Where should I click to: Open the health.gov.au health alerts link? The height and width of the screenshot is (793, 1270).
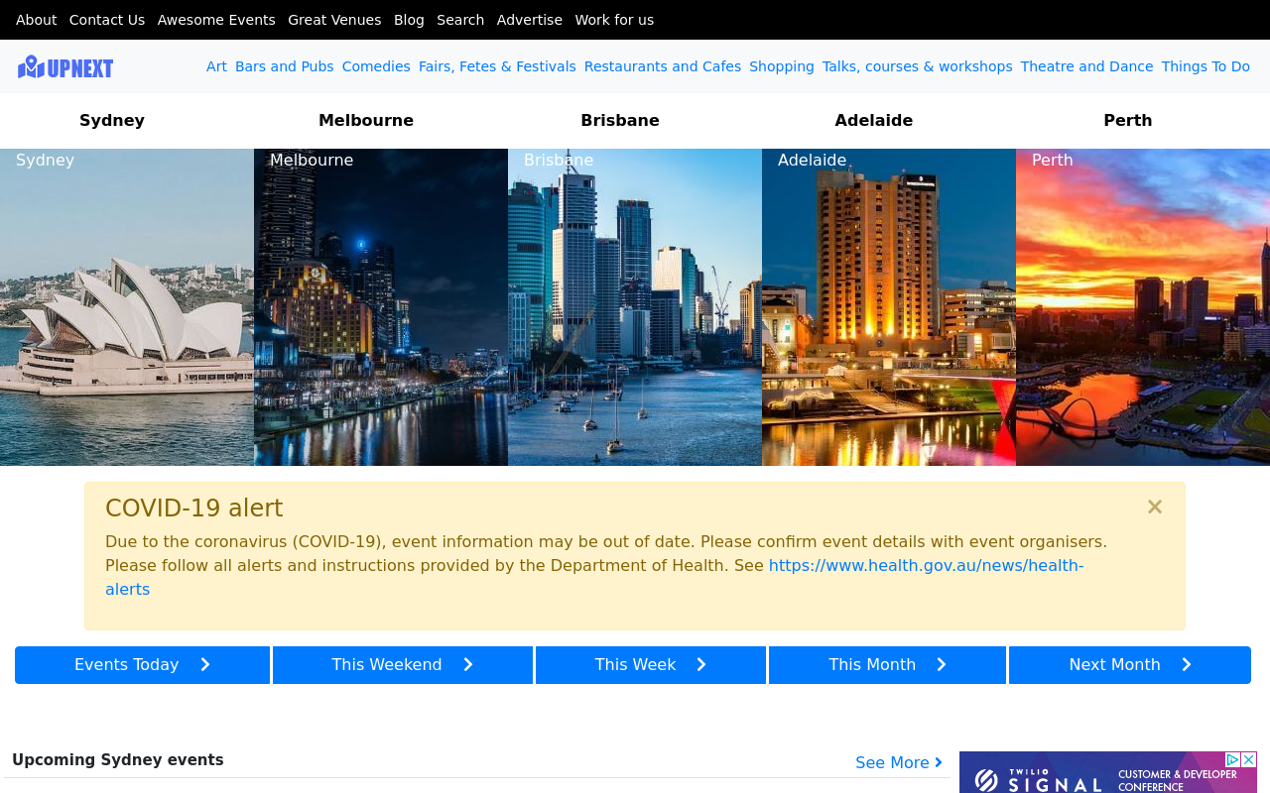(x=926, y=566)
